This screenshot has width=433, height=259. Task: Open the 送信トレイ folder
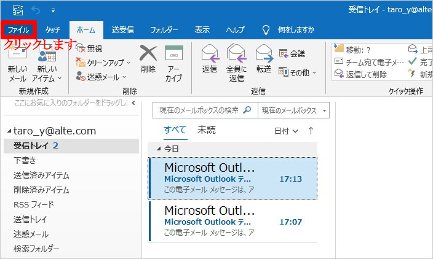(30, 219)
